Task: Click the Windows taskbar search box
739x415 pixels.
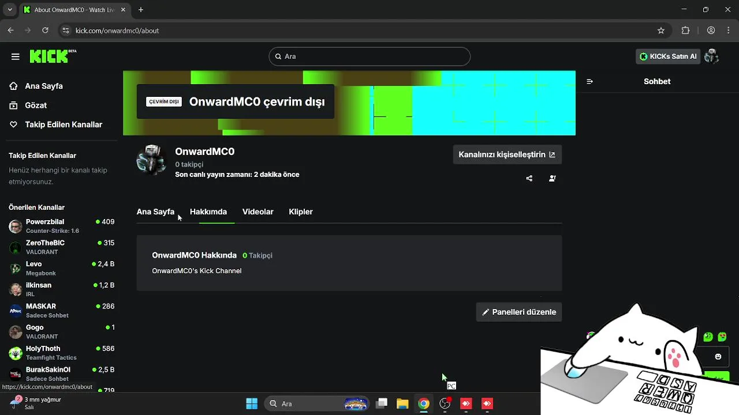Action: pyautogui.click(x=317, y=403)
